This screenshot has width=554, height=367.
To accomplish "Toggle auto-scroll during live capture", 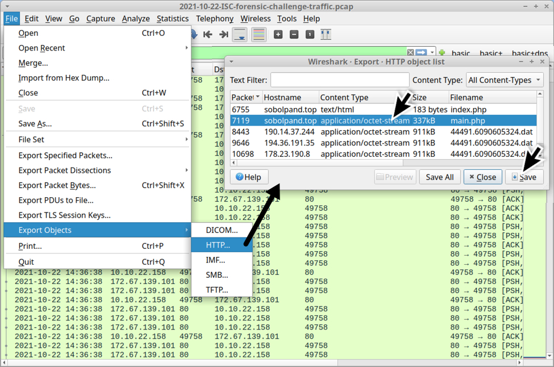I will (240, 35).
